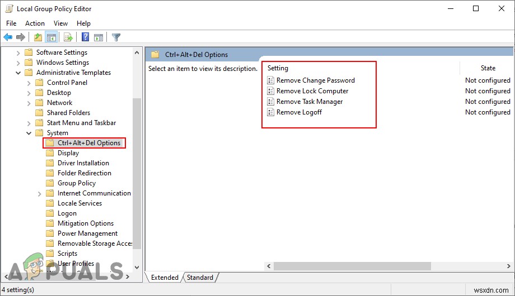Toggle the Show/Hide Action Pane icon
This screenshot has width=515, height=296.
[99, 37]
